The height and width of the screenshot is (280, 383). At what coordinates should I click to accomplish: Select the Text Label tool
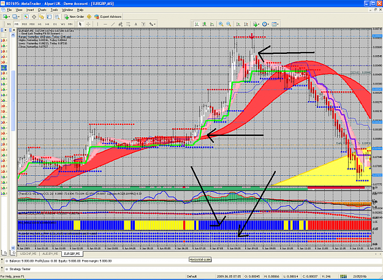click(143, 24)
